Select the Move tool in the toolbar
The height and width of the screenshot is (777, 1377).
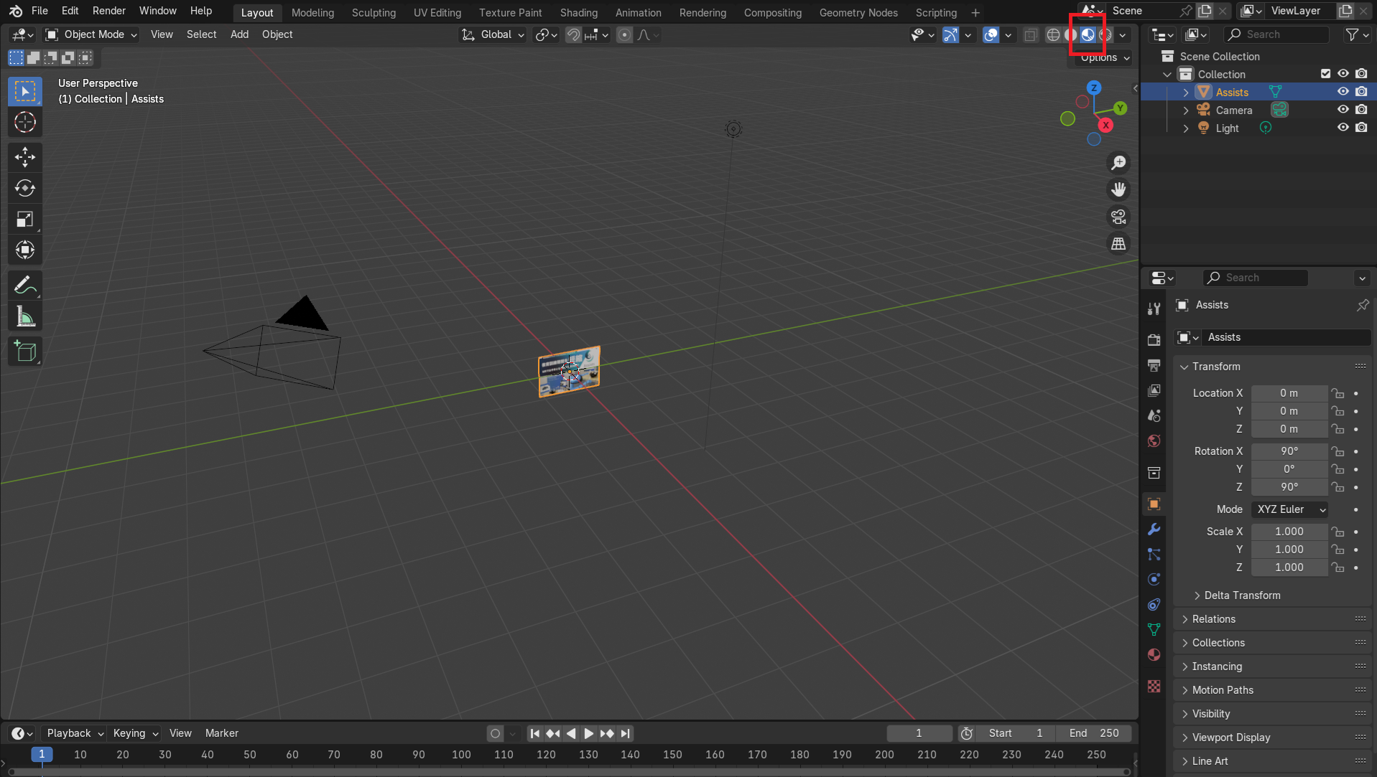tap(25, 157)
